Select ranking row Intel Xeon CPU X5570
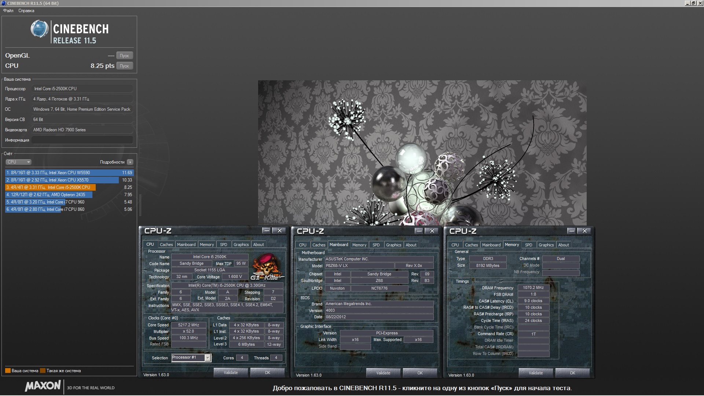 (x=69, y=180)
